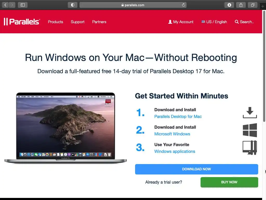Open the privacy report shield icon
Viewport: 266px width, 200px height.
[73, 5]
